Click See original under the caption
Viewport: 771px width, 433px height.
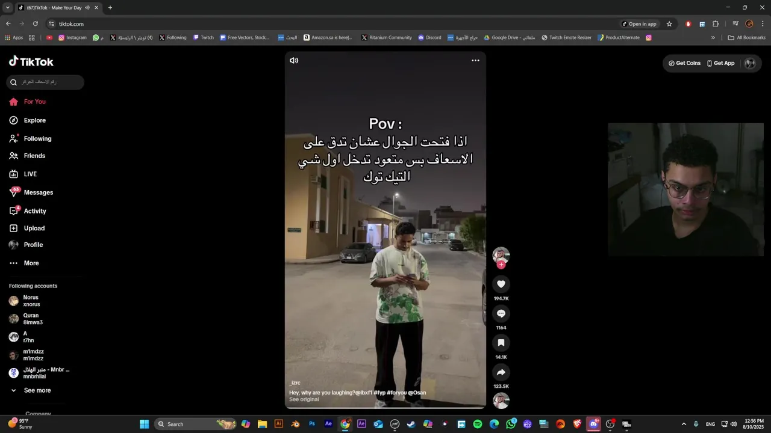pyautogui.click(x=304, y=399)
